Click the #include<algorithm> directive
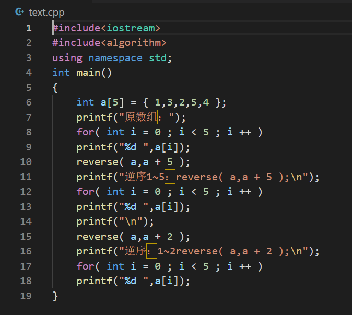Screen dimensions: 352x315 (x=109, y=43)
